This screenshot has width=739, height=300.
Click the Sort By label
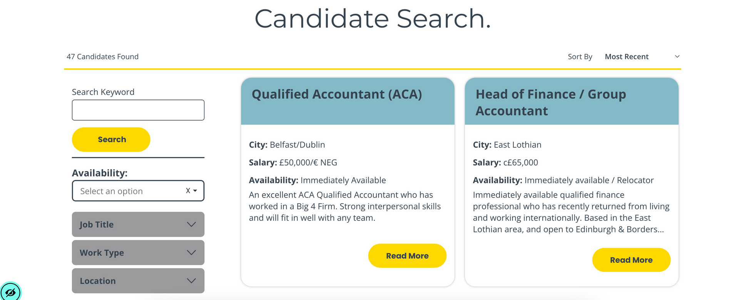pos(580,56)
